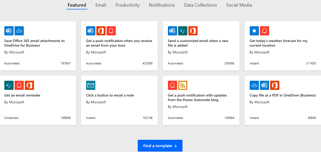Open the Productivity tab

(128, 5)
